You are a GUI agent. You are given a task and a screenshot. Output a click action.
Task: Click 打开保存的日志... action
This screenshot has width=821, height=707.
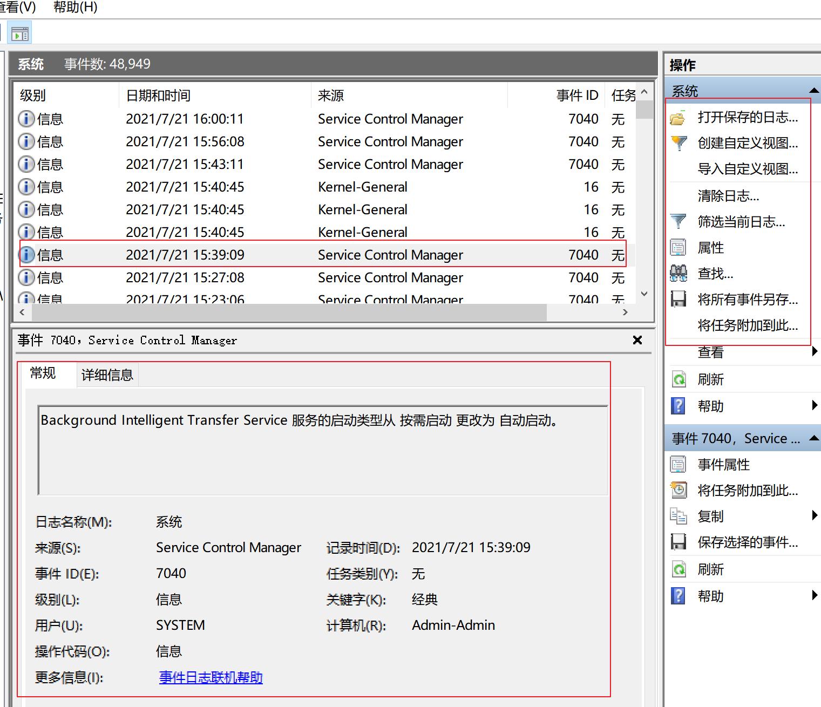pos(748,117)
